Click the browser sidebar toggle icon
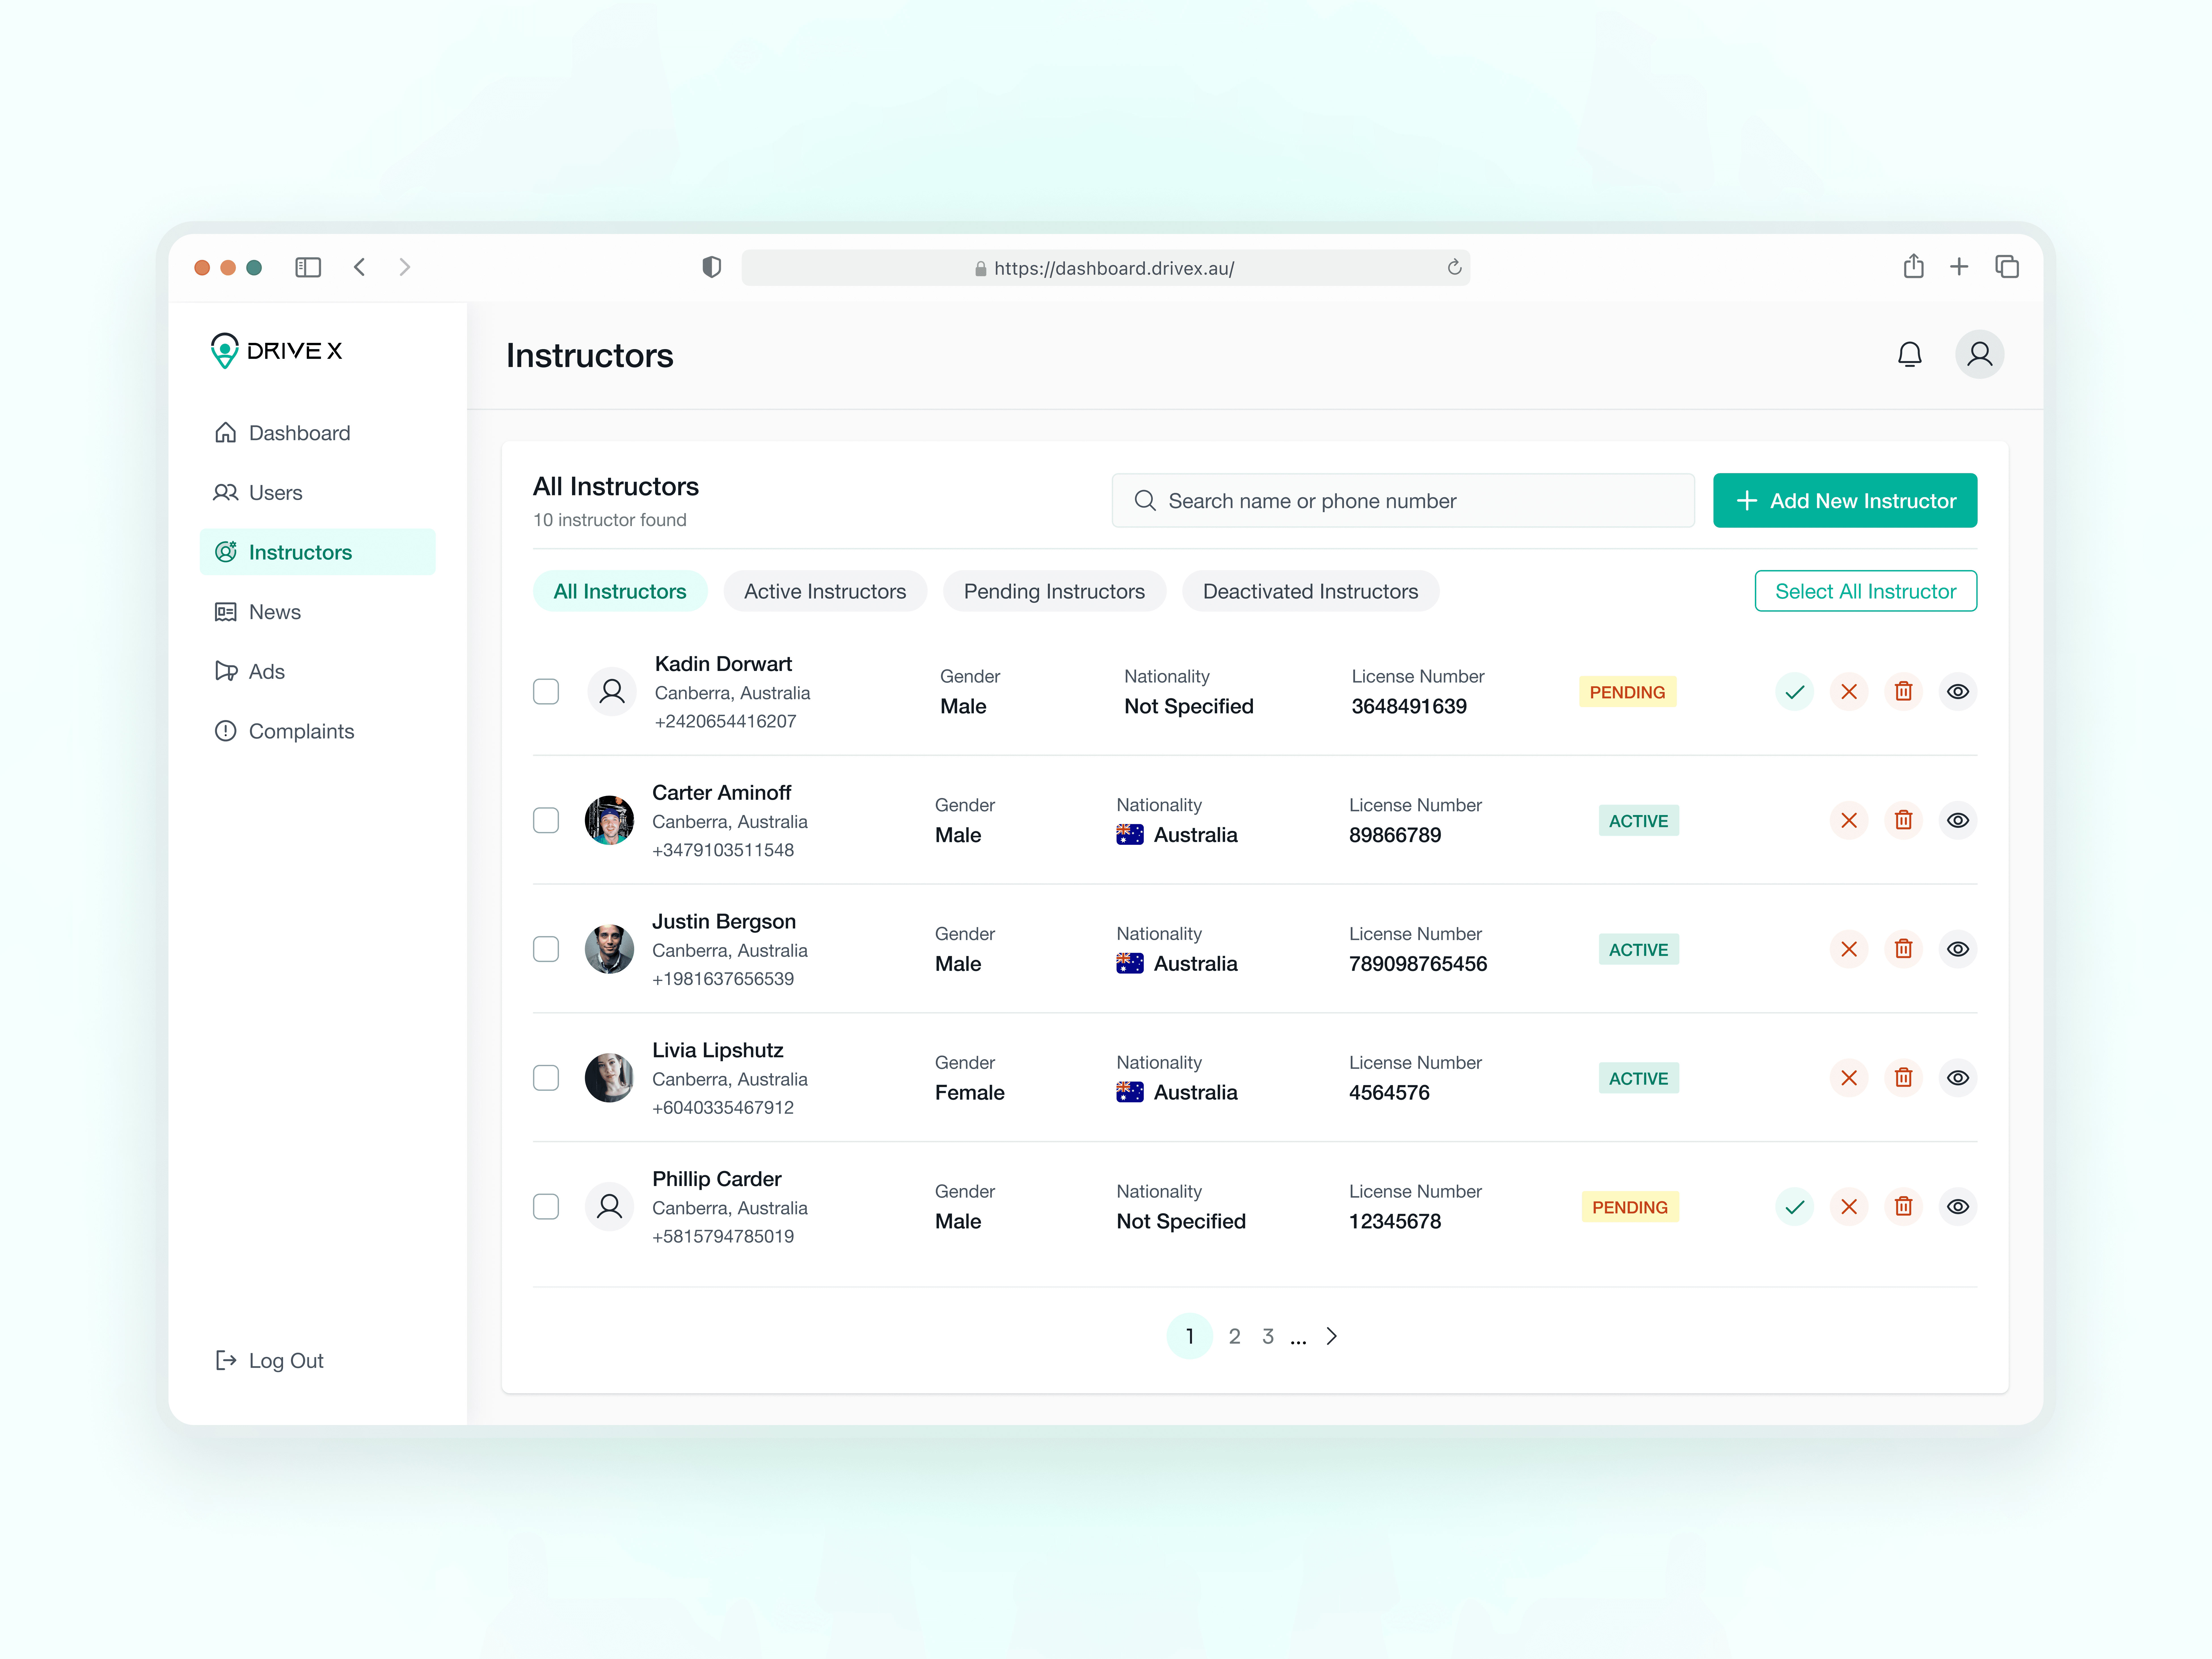Screen dimensions: 2212x1659 (x=308, y=267)
